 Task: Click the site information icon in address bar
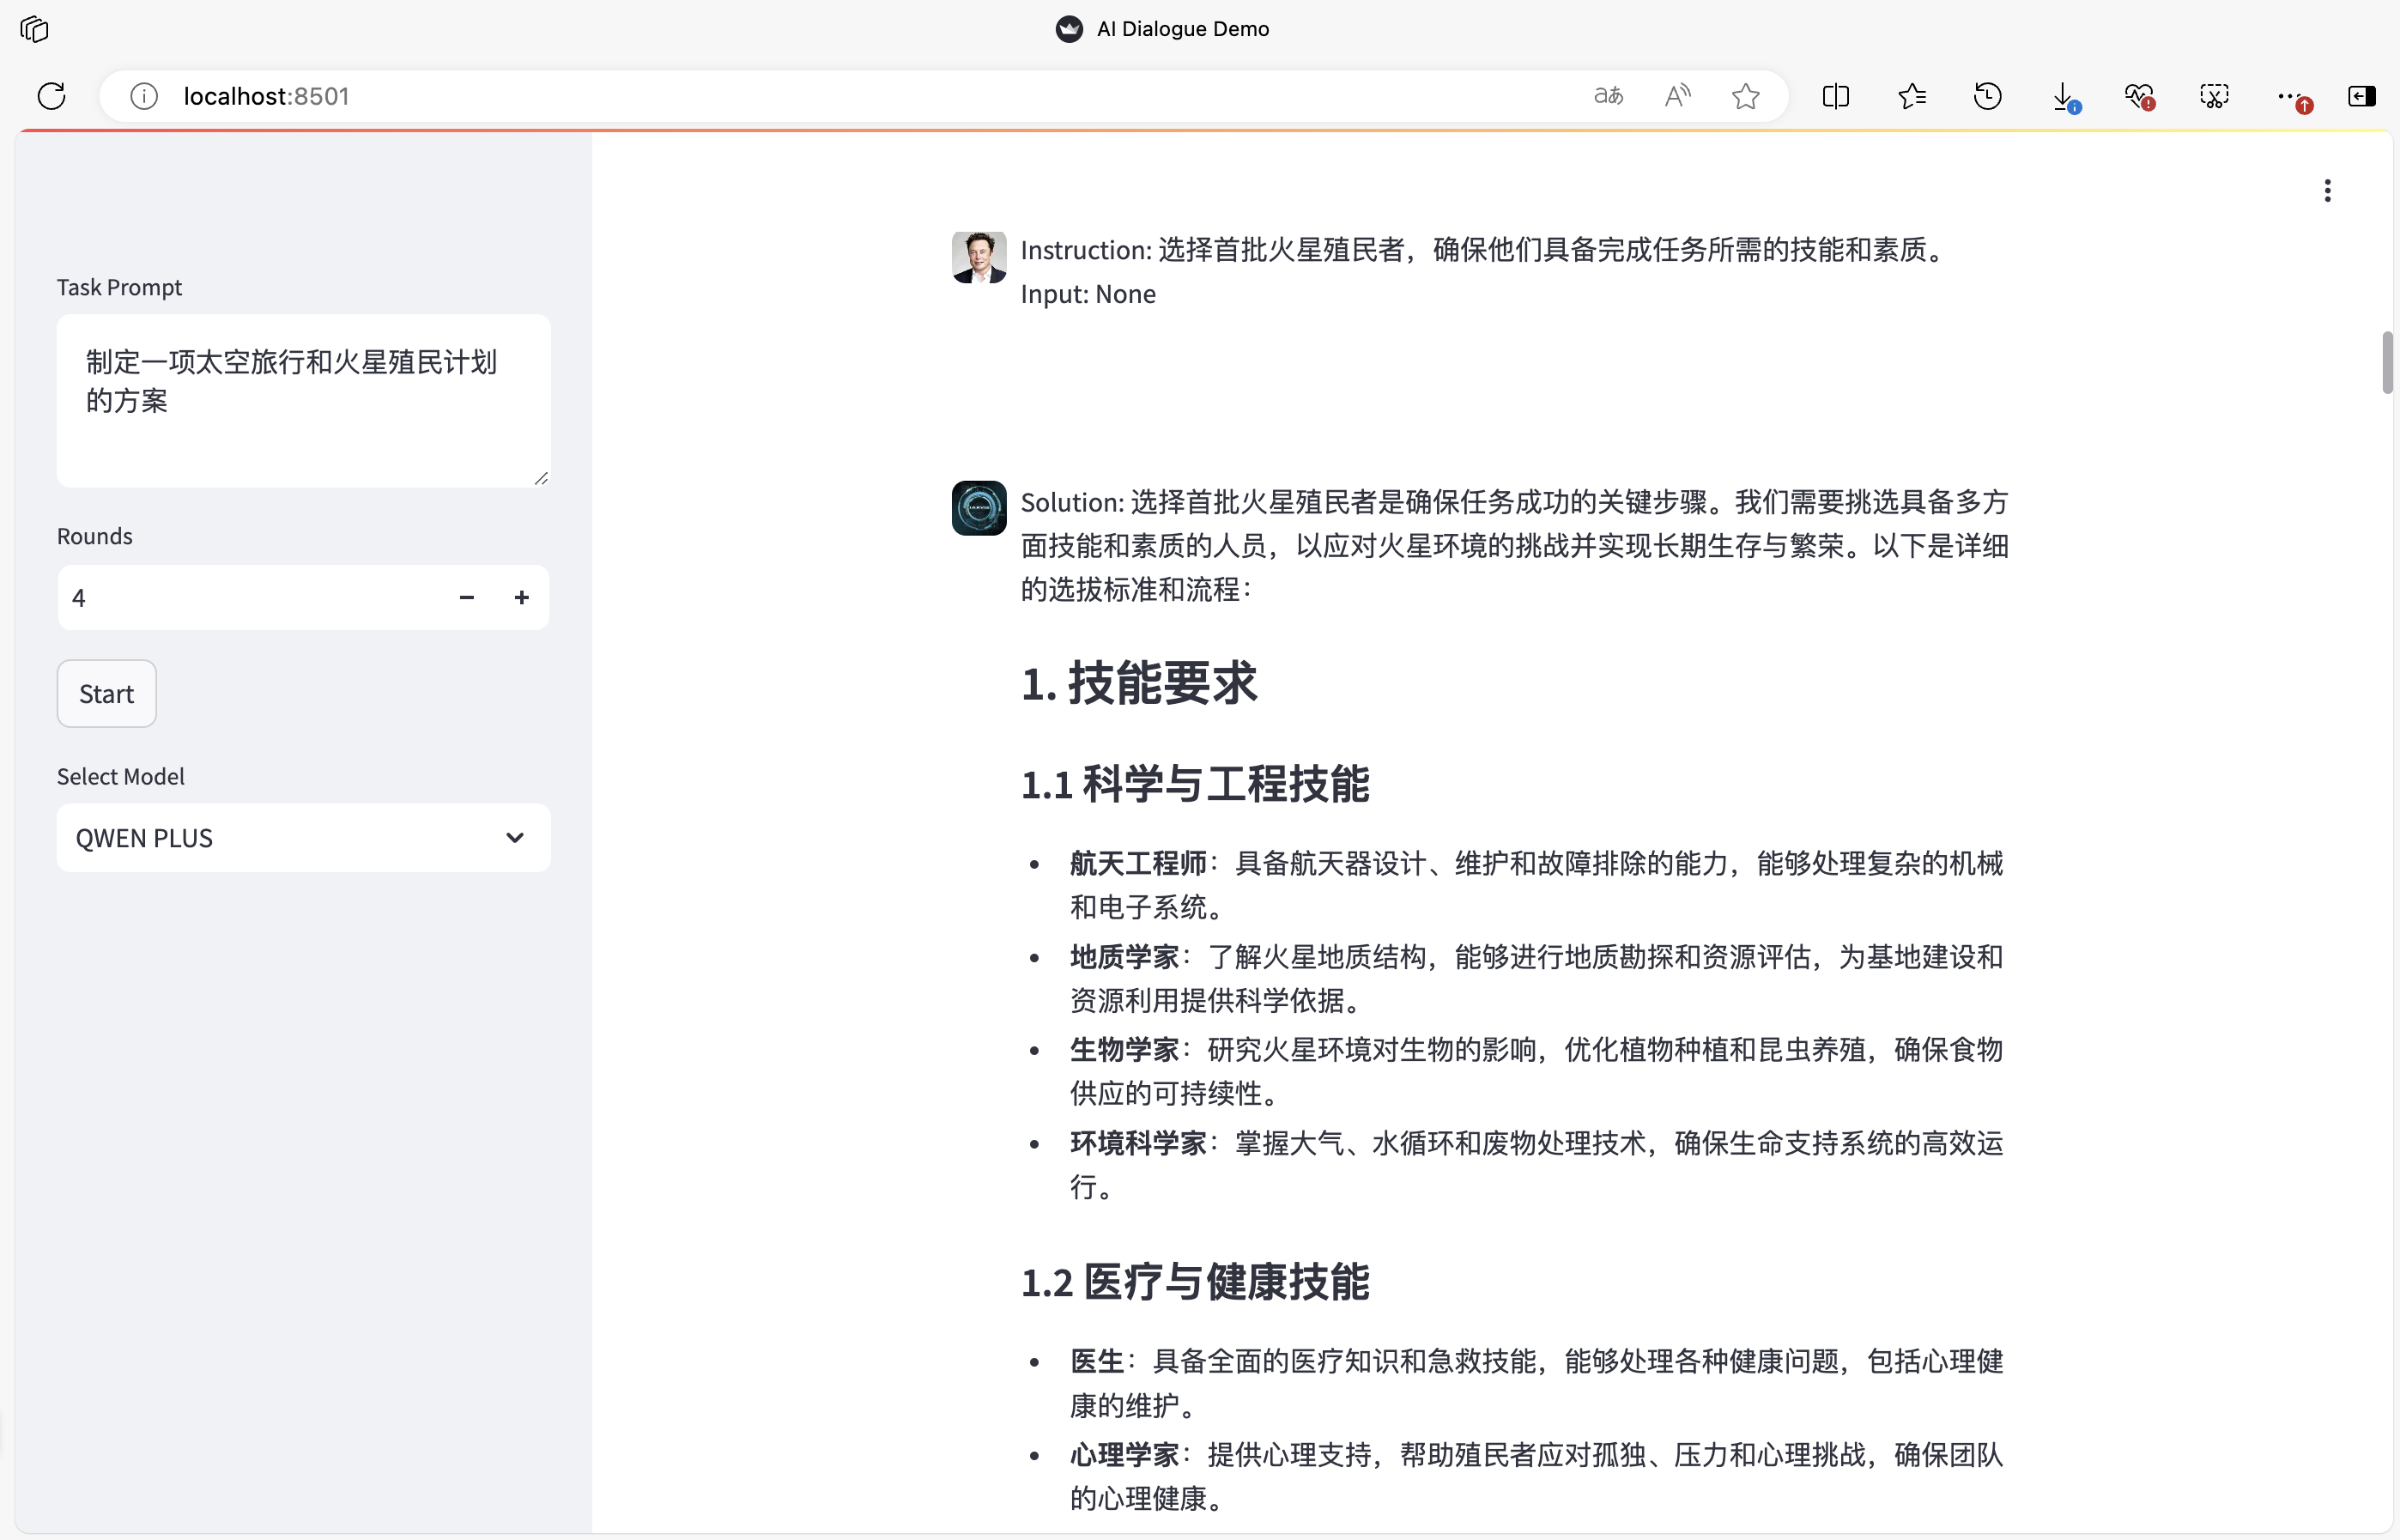[144, 96]
